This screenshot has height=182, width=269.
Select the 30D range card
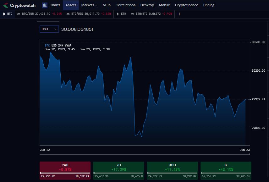(172, 170)
